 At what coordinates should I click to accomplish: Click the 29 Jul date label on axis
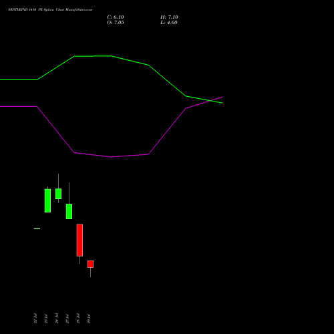click(89, 319)
